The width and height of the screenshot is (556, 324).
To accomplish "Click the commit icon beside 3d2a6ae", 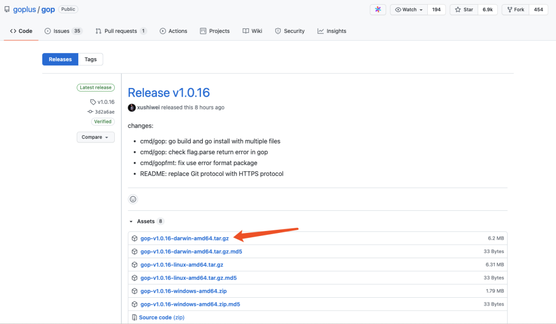I will [x=91, y=112].
